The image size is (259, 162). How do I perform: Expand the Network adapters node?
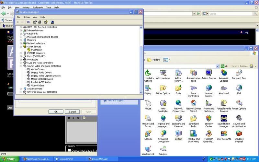tap(21, 43)
